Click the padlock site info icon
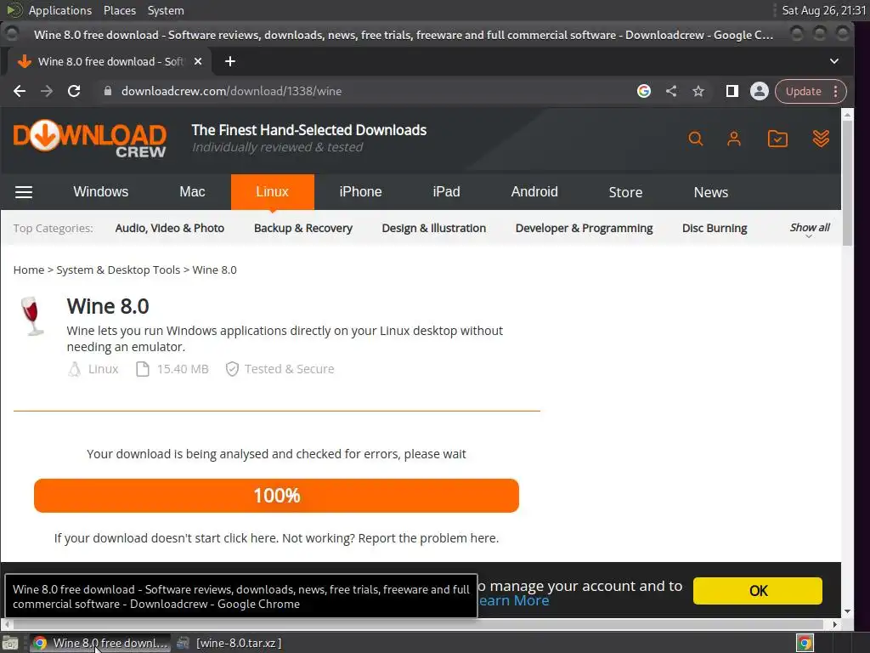This screenshot has height=653, width=870. coord(108,91)
